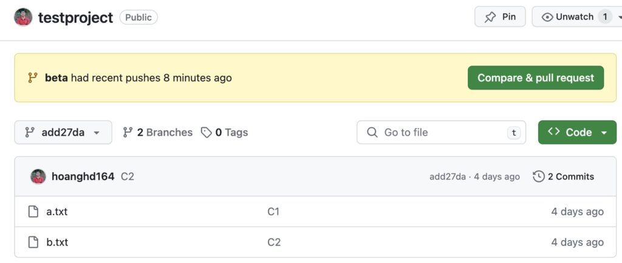Click the hoanghd164 avatar in the commit row
The image size is (622, 263).
point(38,176)
